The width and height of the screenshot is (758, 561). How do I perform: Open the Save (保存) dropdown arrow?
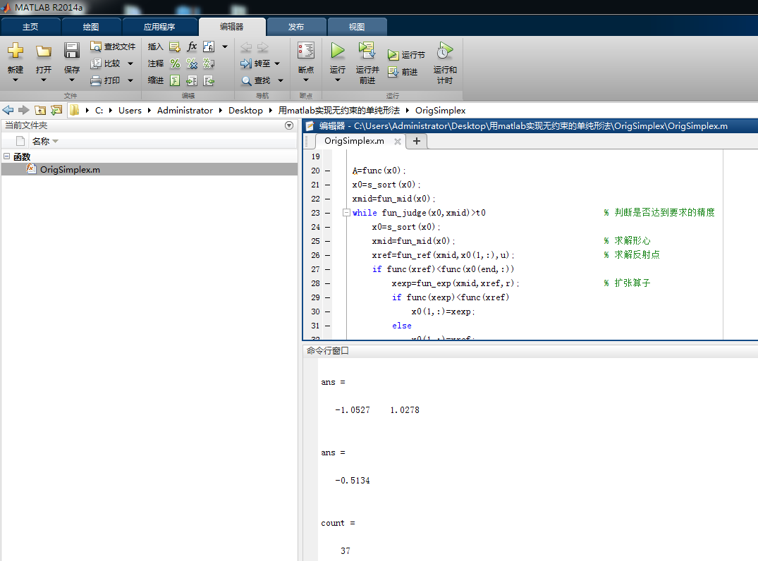click(71, 80)
